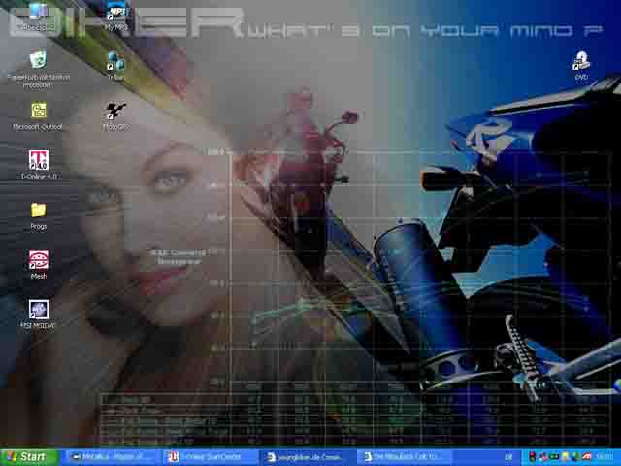This screenshot has width=621, height=466.
Task: Switch to the Metallica taskbar window
Action: click(x=113, y=457)
